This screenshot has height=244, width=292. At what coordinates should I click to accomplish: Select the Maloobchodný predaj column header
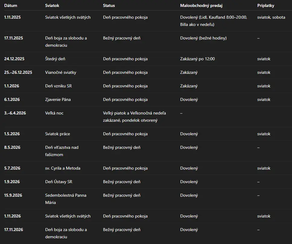[201, 5]
